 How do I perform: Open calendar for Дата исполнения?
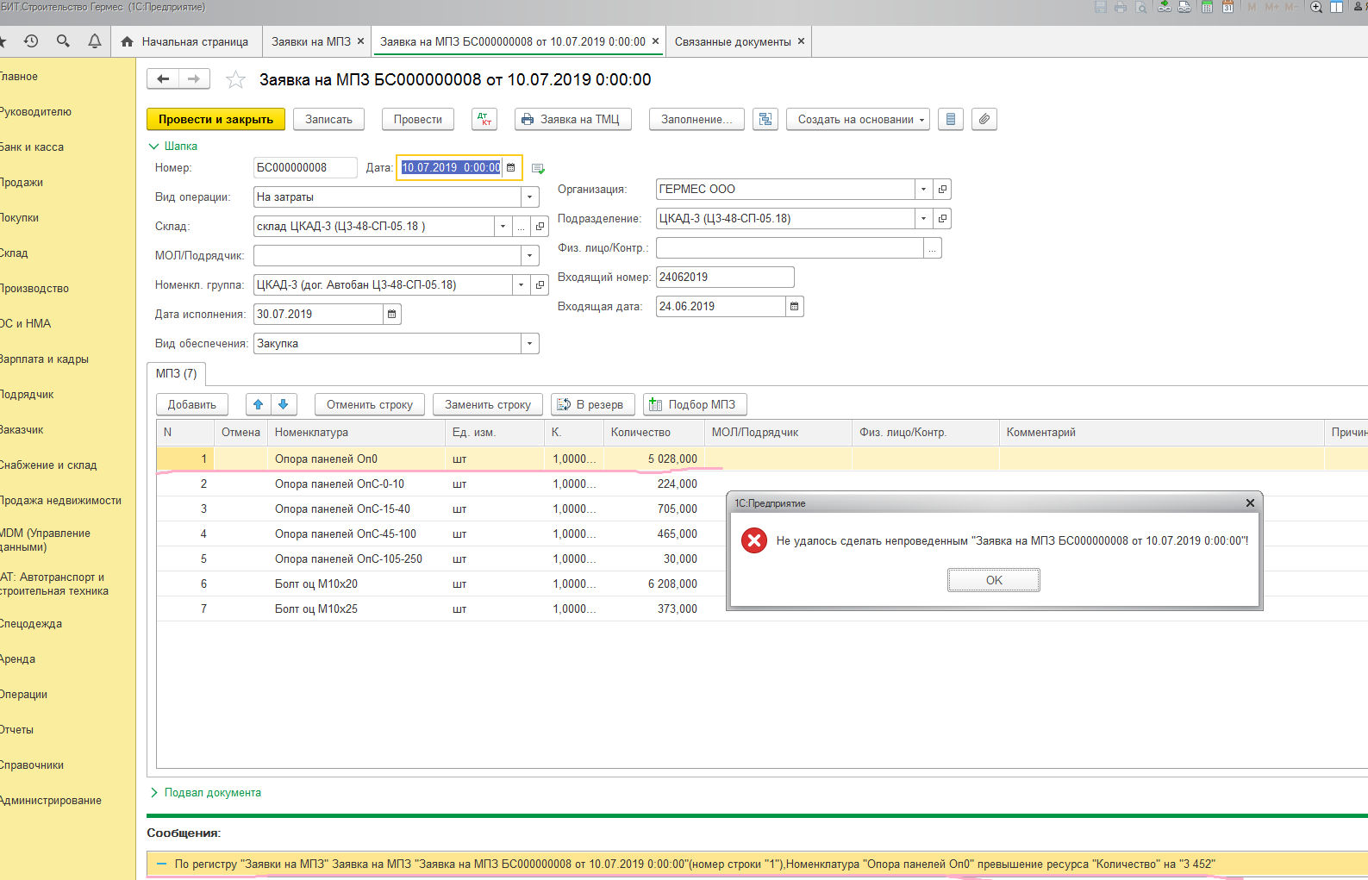pyautogui.click(x=392, y=314)
